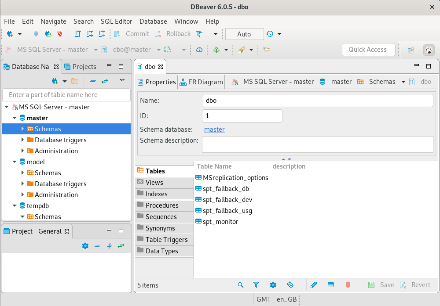Click Link with Editor icon in Project - General panel
The image size is (440, 306).
121,246
